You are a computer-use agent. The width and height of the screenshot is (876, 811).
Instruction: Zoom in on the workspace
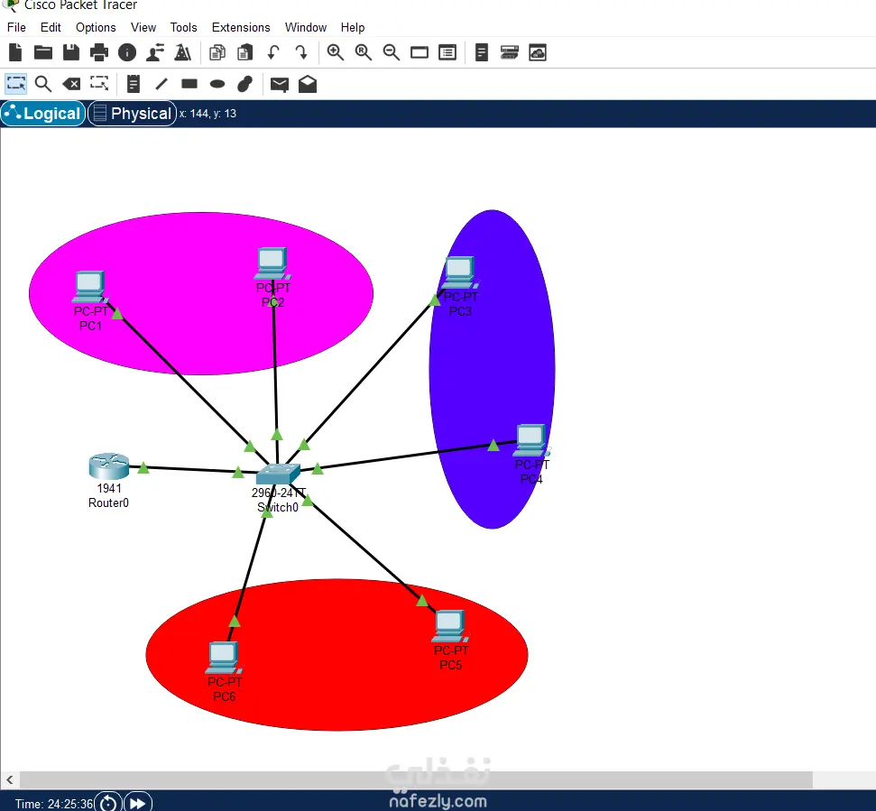point(336,52)
